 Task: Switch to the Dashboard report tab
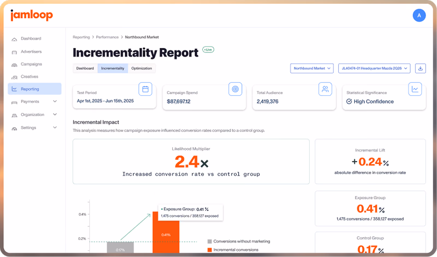pyautogui.click(x=85, y=68)
